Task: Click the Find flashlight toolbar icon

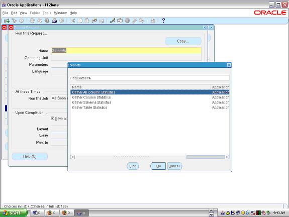Action: pyautogui.click(x=14, y=21)
